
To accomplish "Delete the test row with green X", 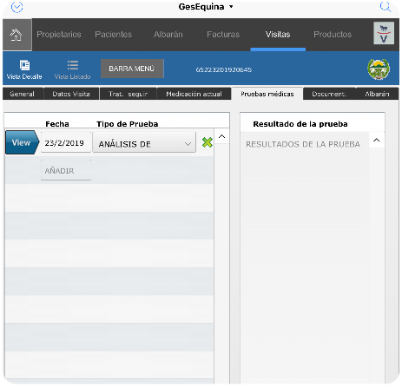I will [x=208, y=142].
